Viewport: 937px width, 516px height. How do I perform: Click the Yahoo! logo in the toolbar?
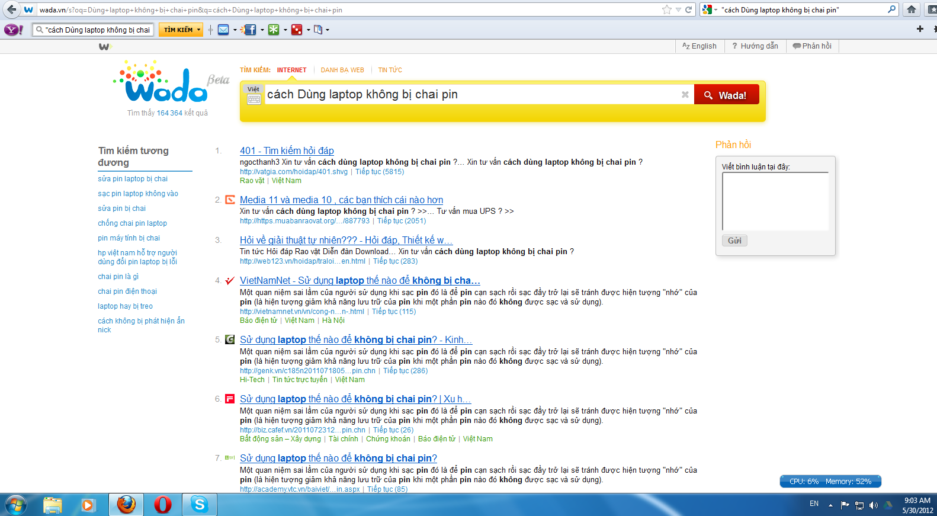[x=14, y=30]
